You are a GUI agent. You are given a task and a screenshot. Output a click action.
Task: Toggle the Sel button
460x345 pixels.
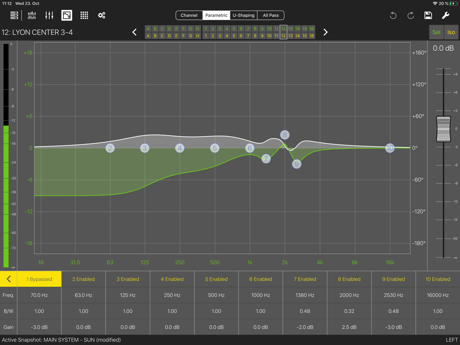436,32
